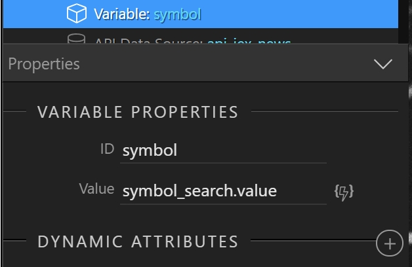Click the DYNAMIC ATTRIBUTES section heading
Screen dimensions: 412x267
[x=138, y=241]
